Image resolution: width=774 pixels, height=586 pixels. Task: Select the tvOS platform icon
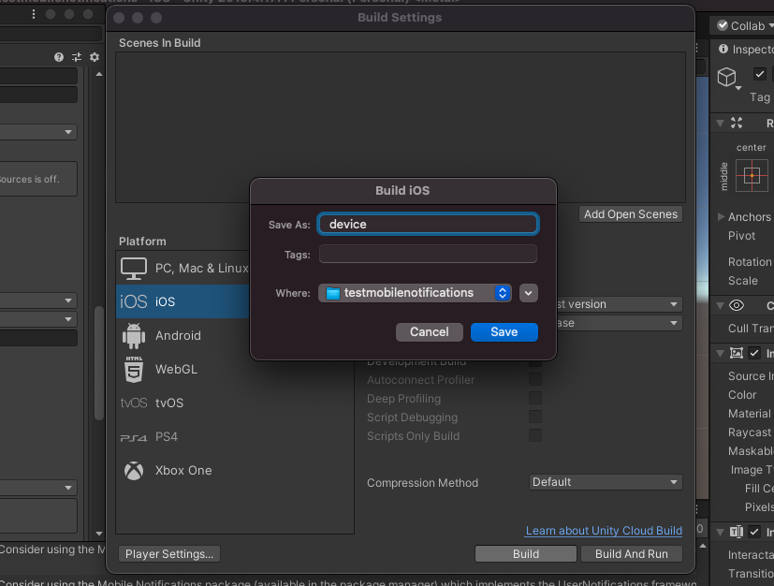point(134,403)
